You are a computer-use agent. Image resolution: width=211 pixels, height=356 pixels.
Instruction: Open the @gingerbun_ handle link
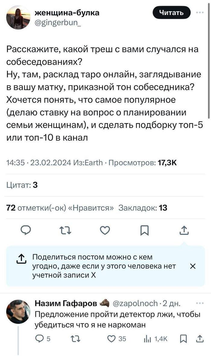tap(58, 22)
